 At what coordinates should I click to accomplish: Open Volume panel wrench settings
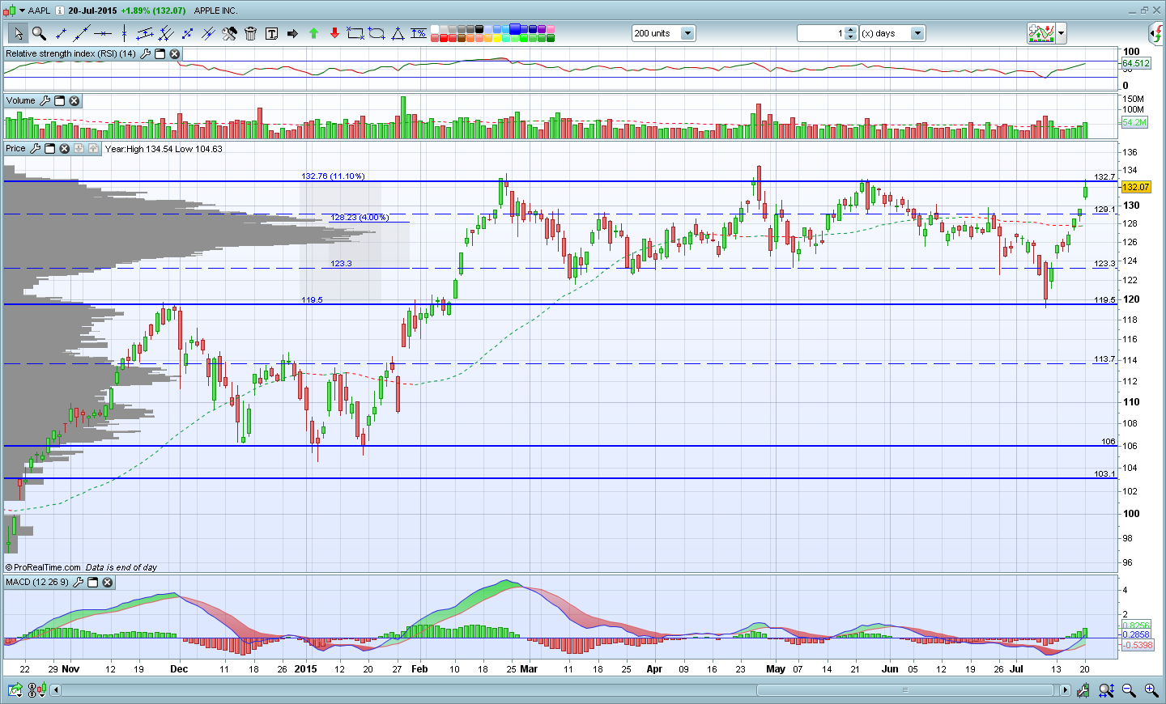[x=45, y=100]
